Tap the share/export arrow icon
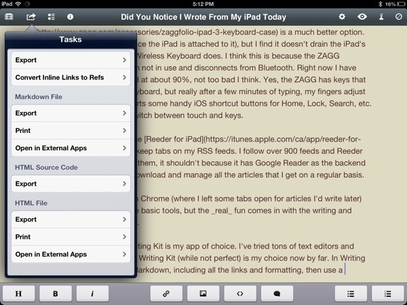The height and width of the screenshot is (305, 407). click(x=31, y=16)
